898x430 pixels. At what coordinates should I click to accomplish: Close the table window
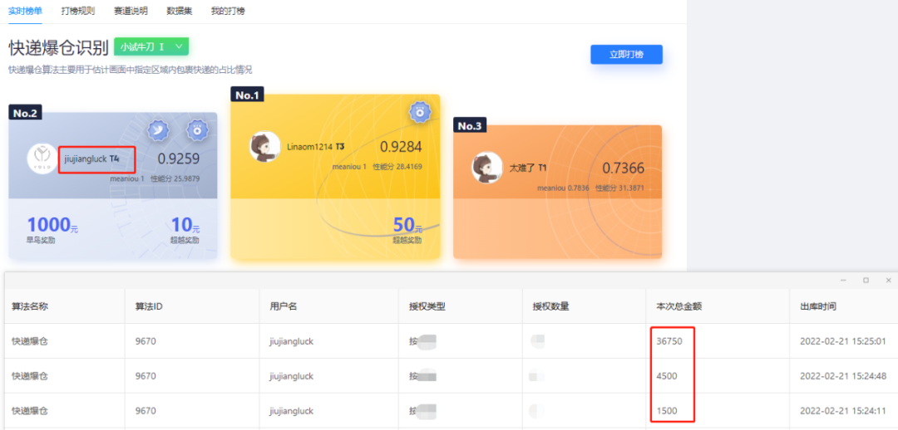click(x=888, y=281)
